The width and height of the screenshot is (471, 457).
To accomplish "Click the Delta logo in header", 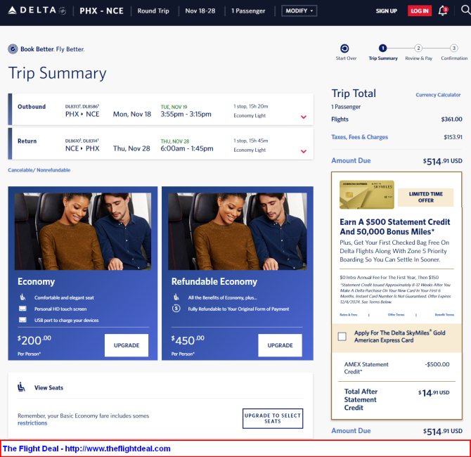I will pyautogui.click(x=37, y=11).
